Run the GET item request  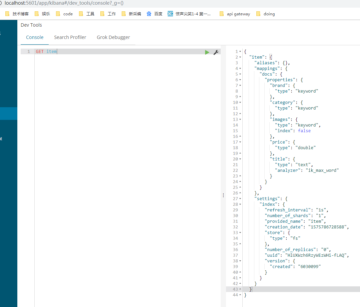(x=207, y=52)
